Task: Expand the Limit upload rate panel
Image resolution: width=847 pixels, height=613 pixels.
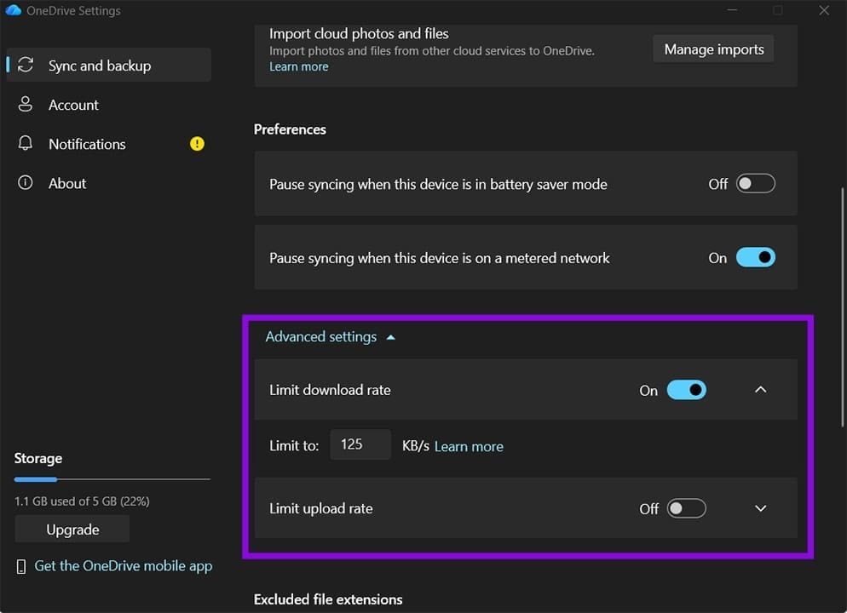Action: [x=761, y=508]
